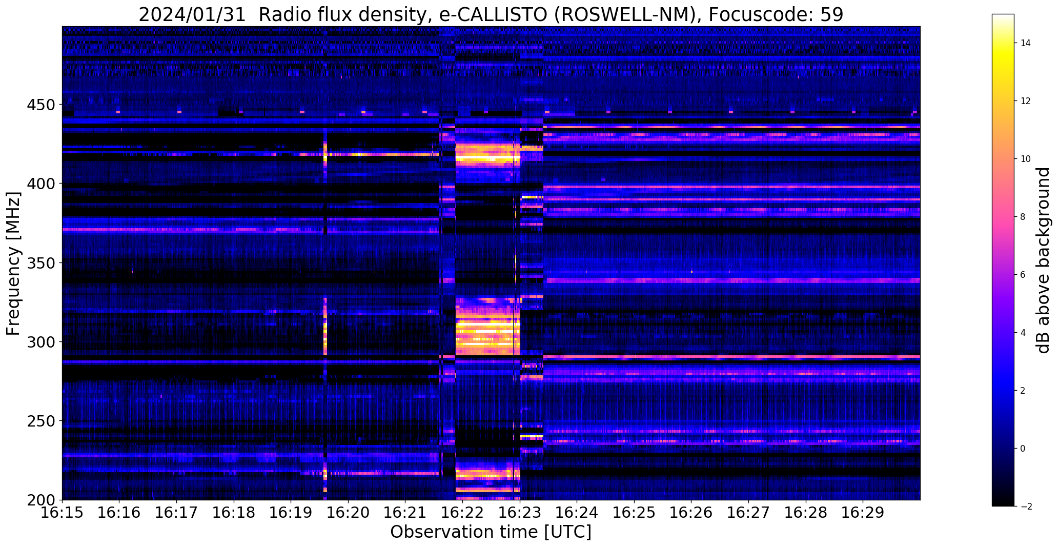Click the bright burst near 420 MHz at 16:22
Viewport: 1059px width, 547px height.
pos(488,154)
